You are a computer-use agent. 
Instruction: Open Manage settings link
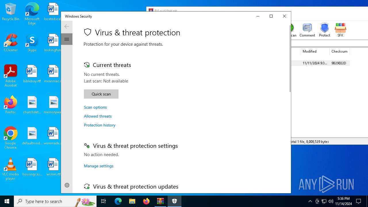click(99, 166)
